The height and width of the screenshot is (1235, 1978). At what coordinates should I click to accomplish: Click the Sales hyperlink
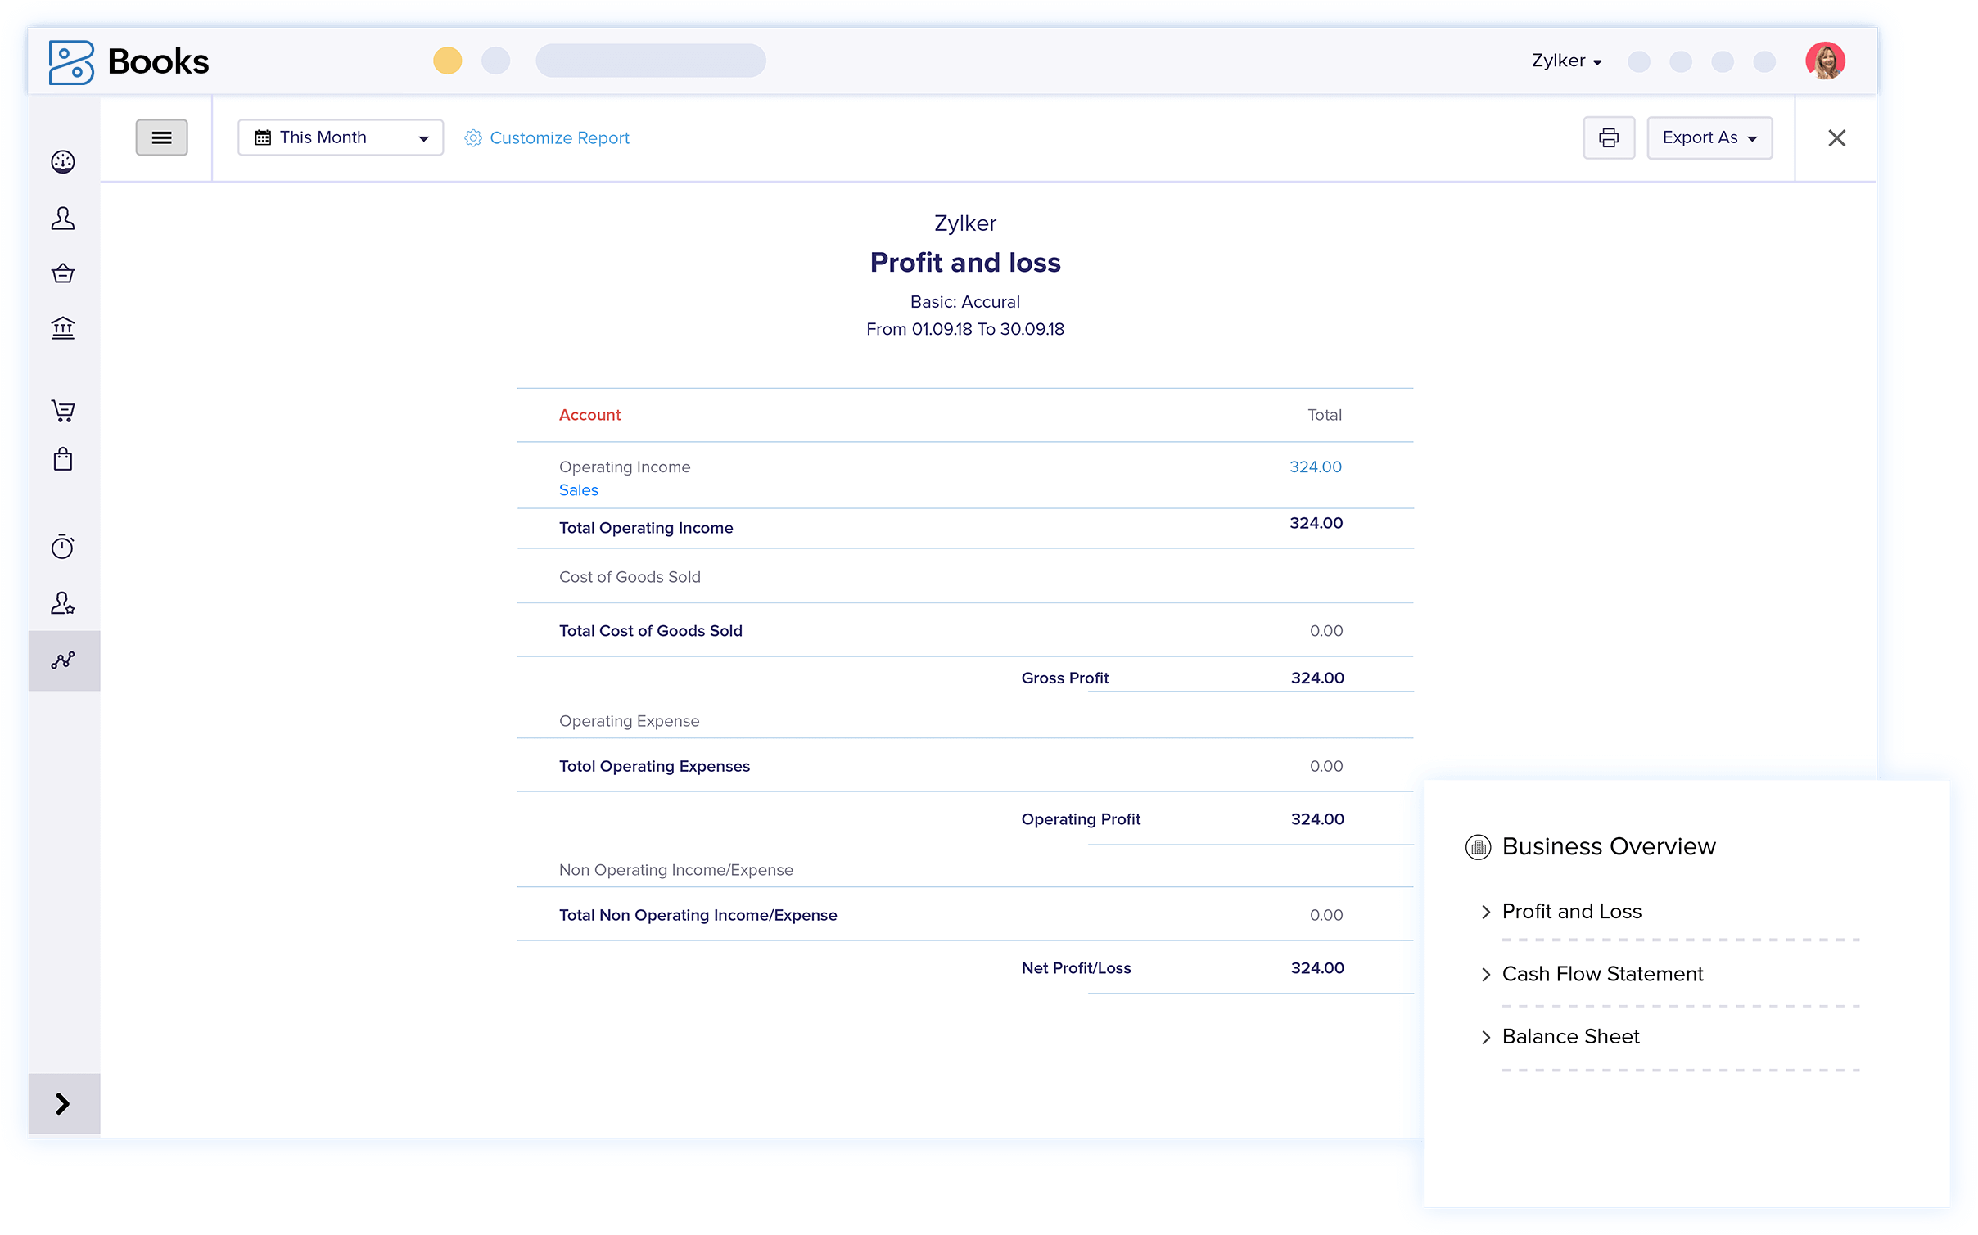(578, 489)
